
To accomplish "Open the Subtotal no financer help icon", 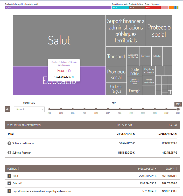I will point(9,143).
